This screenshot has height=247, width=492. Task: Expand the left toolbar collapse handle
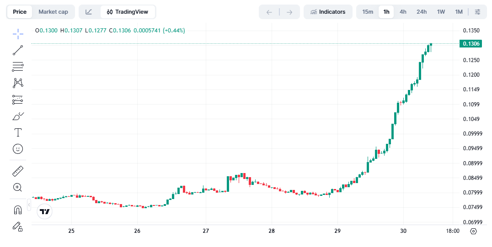coord(29,206)
